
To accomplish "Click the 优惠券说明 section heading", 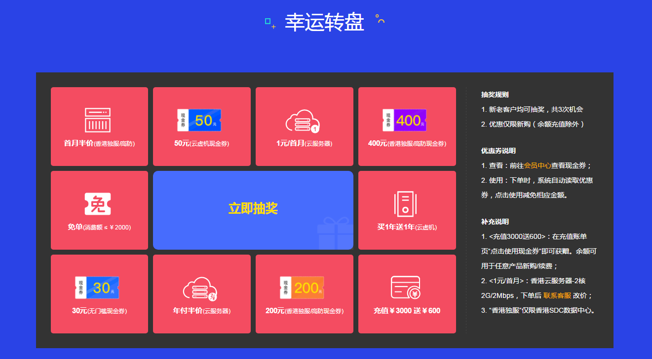I will (x=499, y=151).
